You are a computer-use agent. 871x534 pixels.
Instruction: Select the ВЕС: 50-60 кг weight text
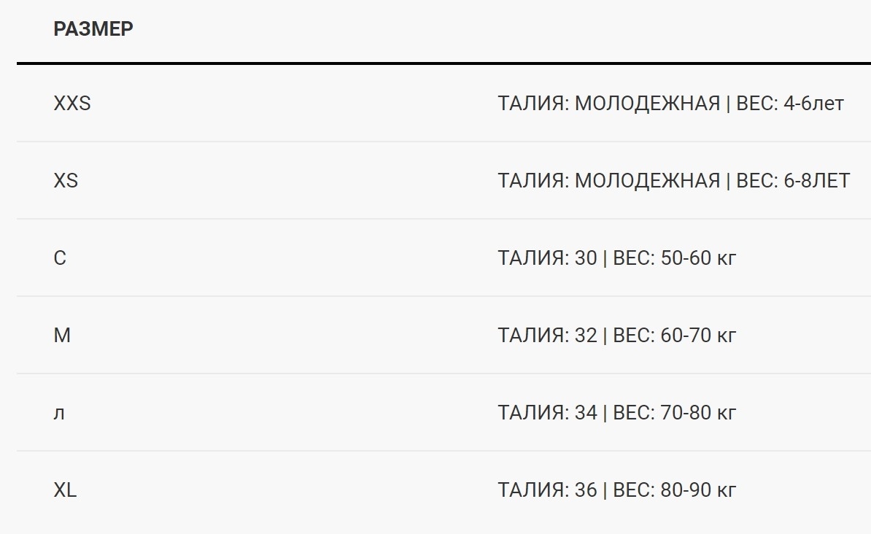coord(675,258)
